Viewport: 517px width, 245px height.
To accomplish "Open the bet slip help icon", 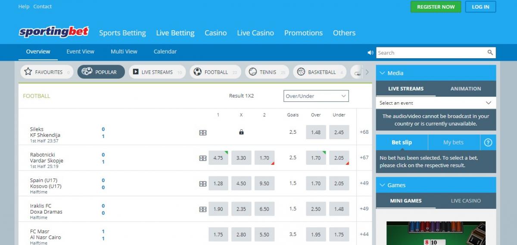I will coord(488,142).
